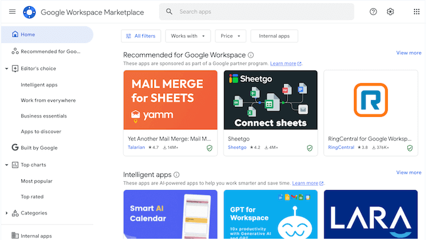Open the Works with dropdown
The height and width of the screenshot is (240, 426).
click(x=188, y=36)
